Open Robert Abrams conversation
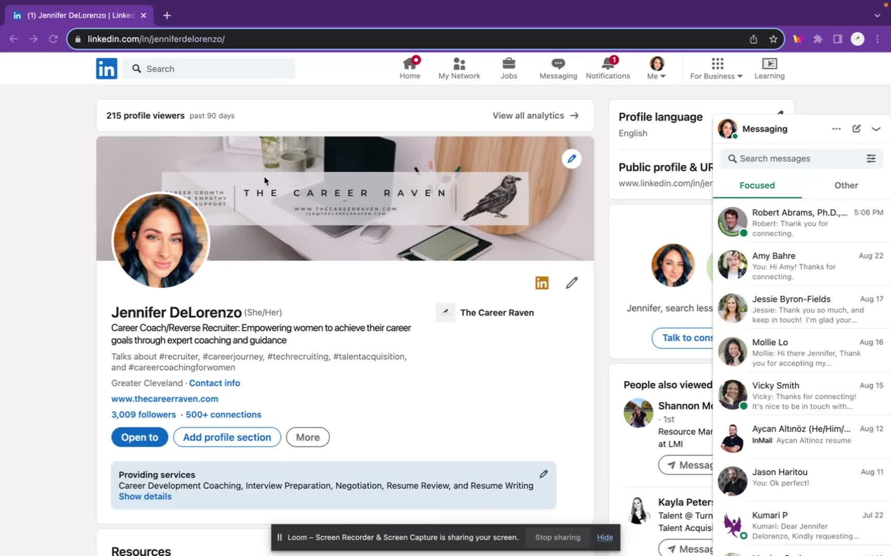The width and height of the screenshot is (891, 556). coord(802,222)
